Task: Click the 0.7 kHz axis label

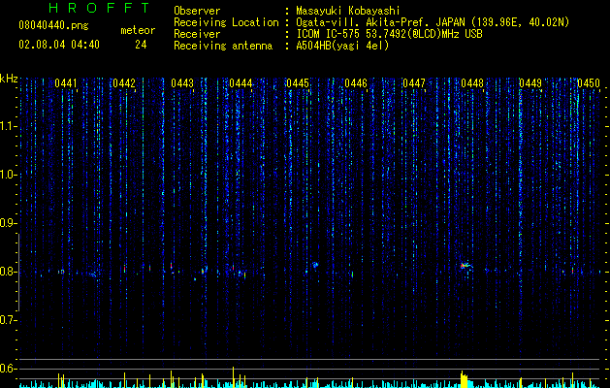Action: (x=8, y=320)
